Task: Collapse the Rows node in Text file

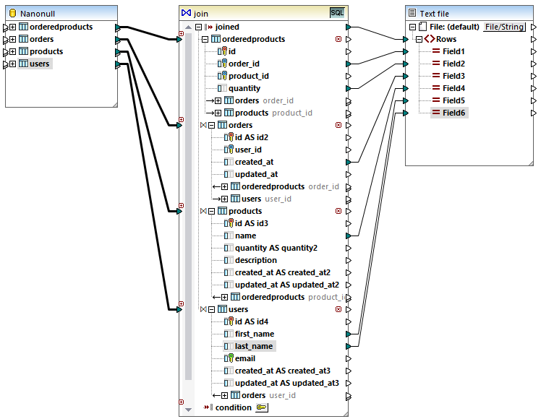Action: [419, 39]
